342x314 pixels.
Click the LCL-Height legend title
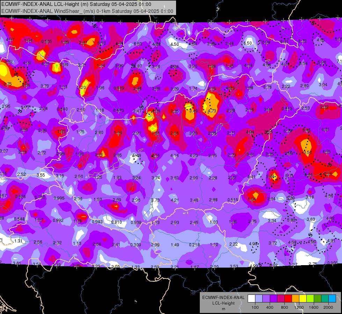click(224, 303)
